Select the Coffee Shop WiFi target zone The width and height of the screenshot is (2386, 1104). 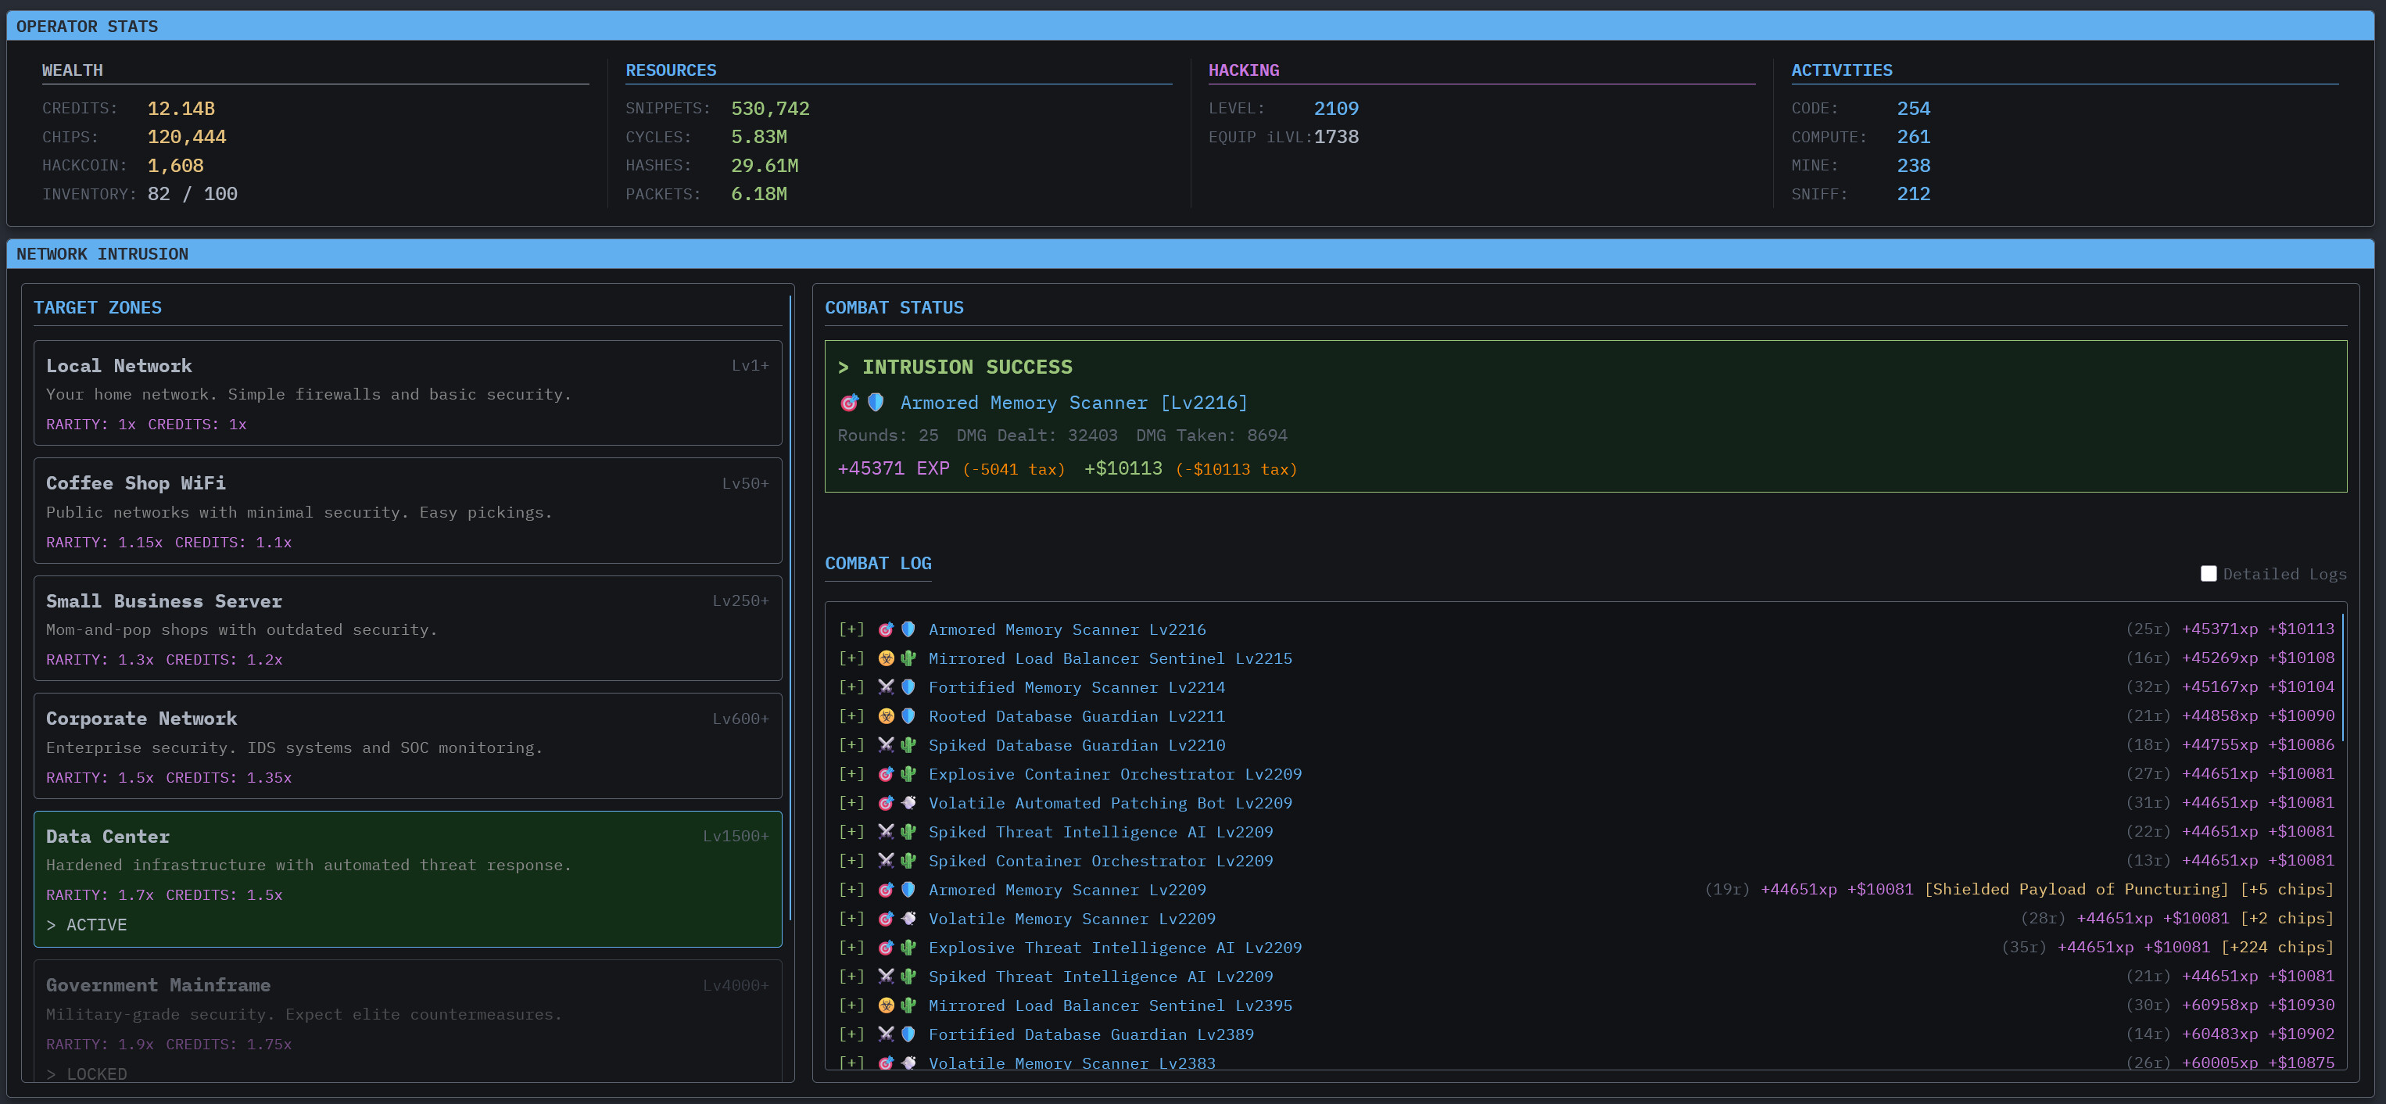pyautogui.click(x=407, y=511)
